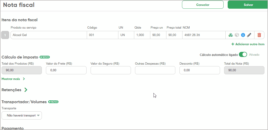Delete Alcool Gel item with red trash icon
This screenshot has width=268, height=130.
pyautogui.click(x=259, y=35)
